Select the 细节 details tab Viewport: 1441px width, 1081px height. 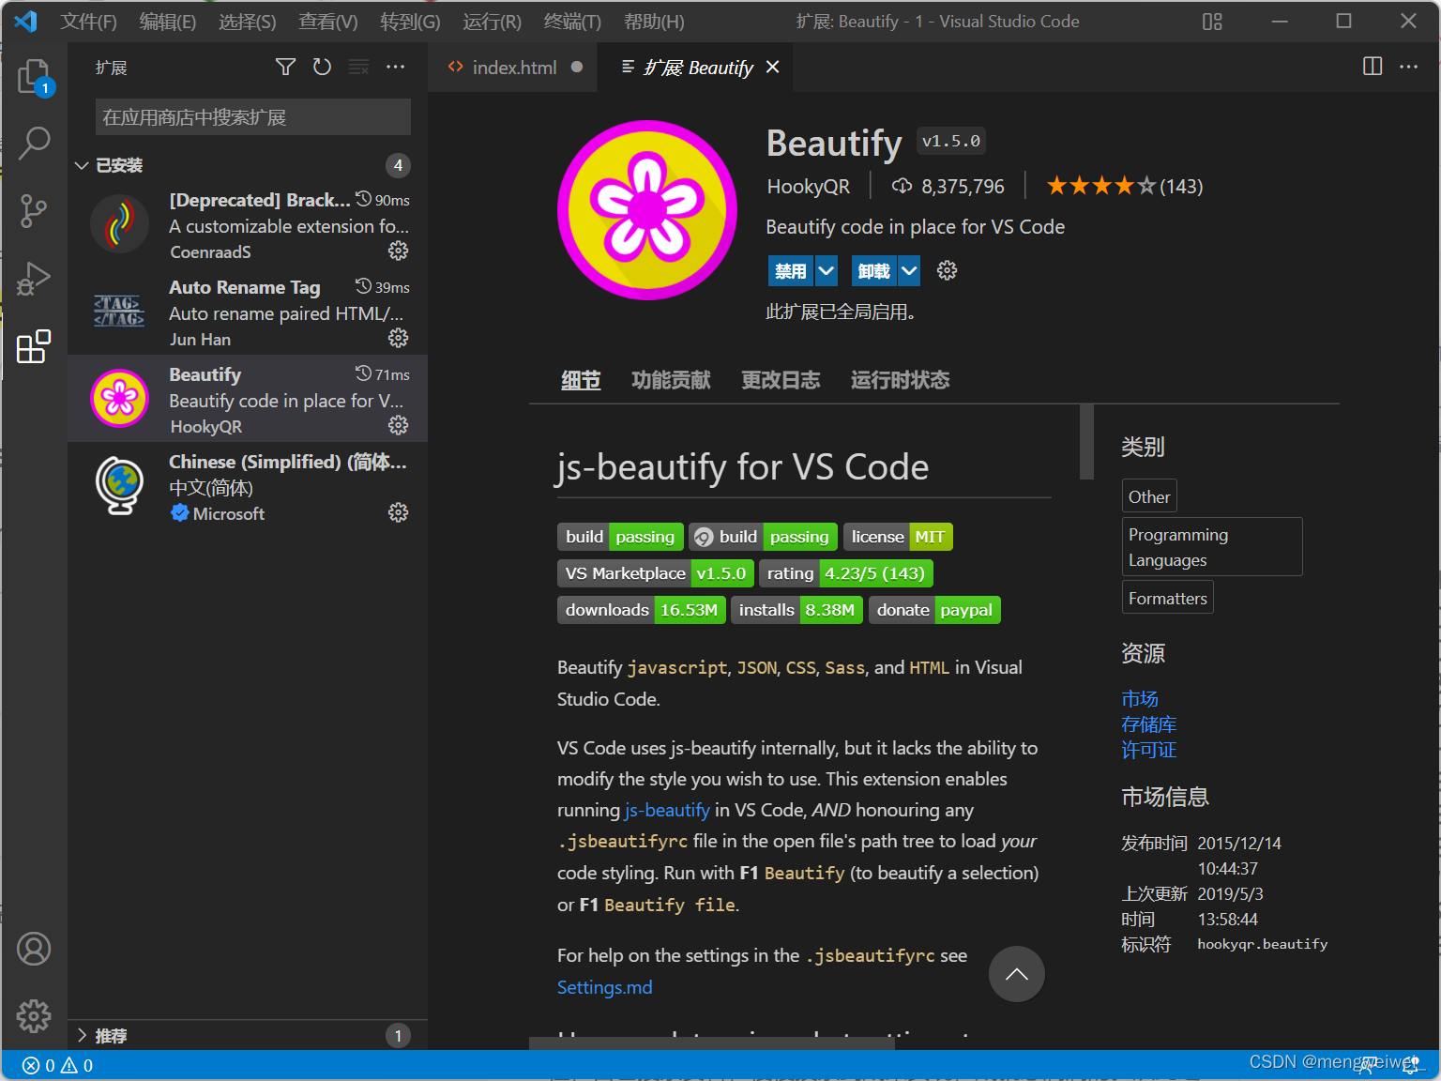(581, 380)
